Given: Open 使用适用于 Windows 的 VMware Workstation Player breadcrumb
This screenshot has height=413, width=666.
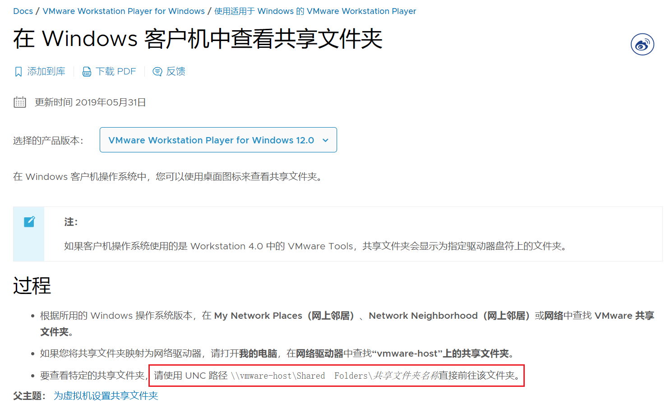Looking at the screenshot, I should (x=315, y=11).
